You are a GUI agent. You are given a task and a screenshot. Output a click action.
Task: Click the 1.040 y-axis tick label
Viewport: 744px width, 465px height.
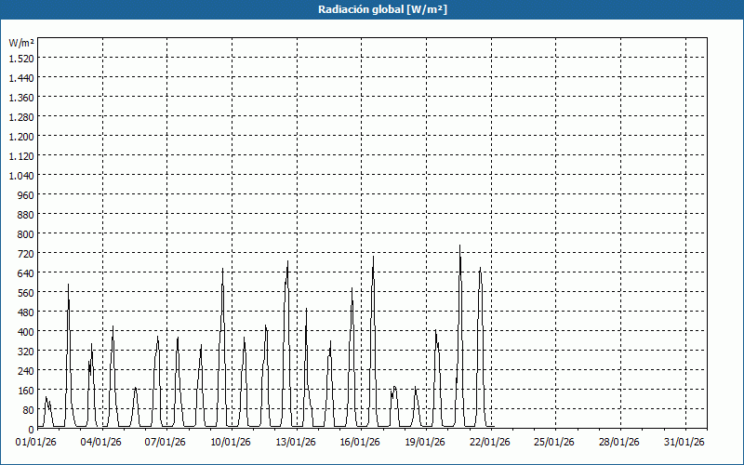pos(20,175)
